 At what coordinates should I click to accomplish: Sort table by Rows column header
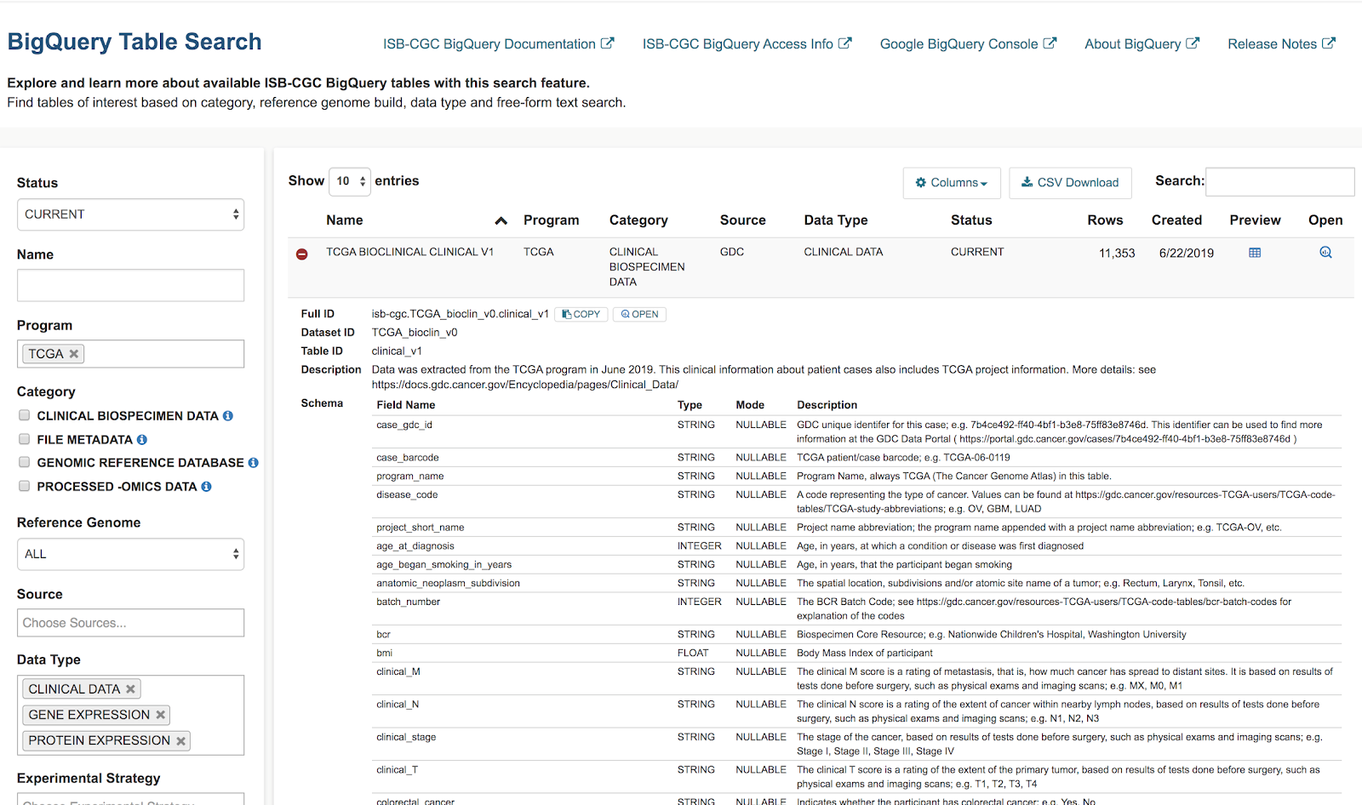point(1104,220)
